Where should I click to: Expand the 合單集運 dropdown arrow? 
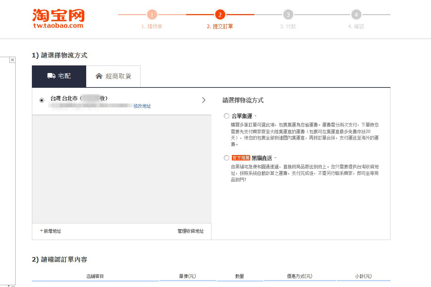(255, 116)
